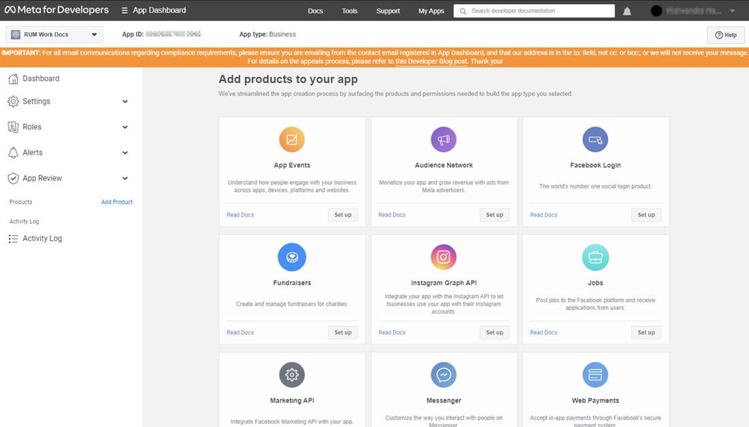Screen dimensions: 749x427
Task: Click the notifications bell icon
Action: point(627,11)
